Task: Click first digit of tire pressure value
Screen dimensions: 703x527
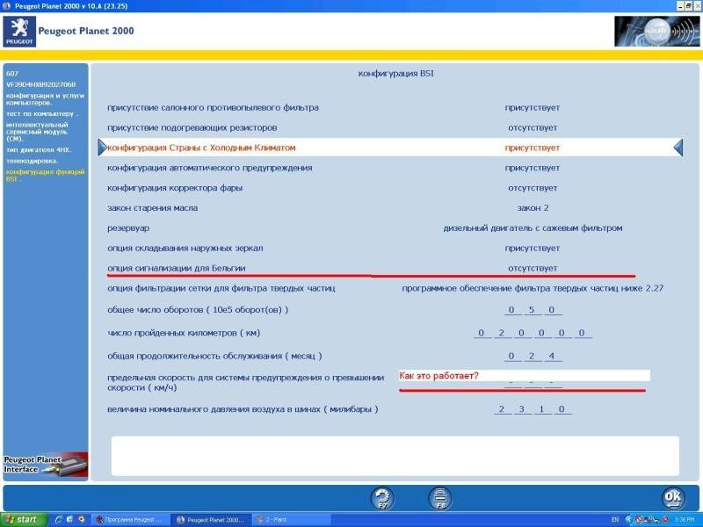Action: [x=503, y=409]
